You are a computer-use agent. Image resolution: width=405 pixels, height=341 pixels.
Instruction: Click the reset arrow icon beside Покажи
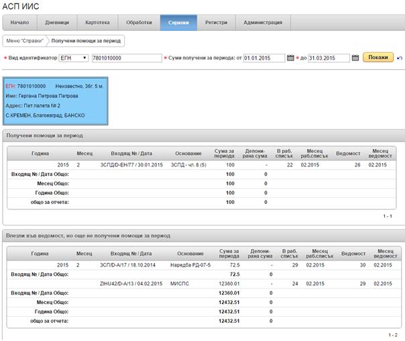click(400, 58)
